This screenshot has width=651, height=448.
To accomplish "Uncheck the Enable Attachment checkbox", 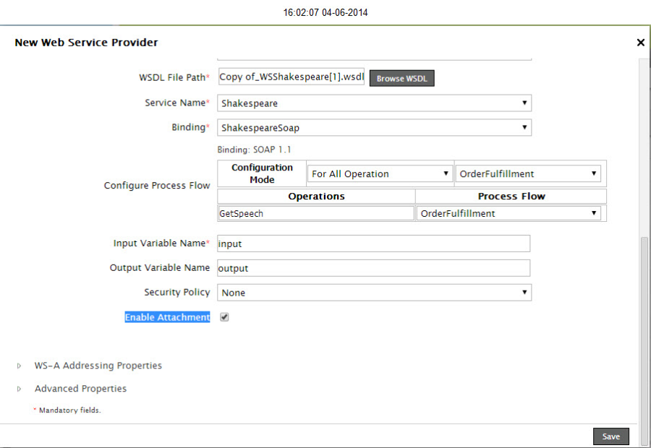I will 224,317.
